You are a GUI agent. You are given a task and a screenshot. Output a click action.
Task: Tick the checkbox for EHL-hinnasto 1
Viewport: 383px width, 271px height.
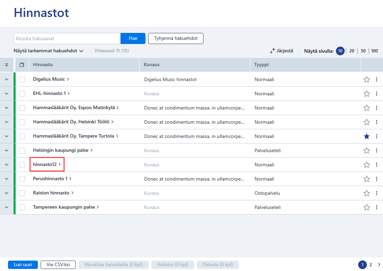click(22, 94)
